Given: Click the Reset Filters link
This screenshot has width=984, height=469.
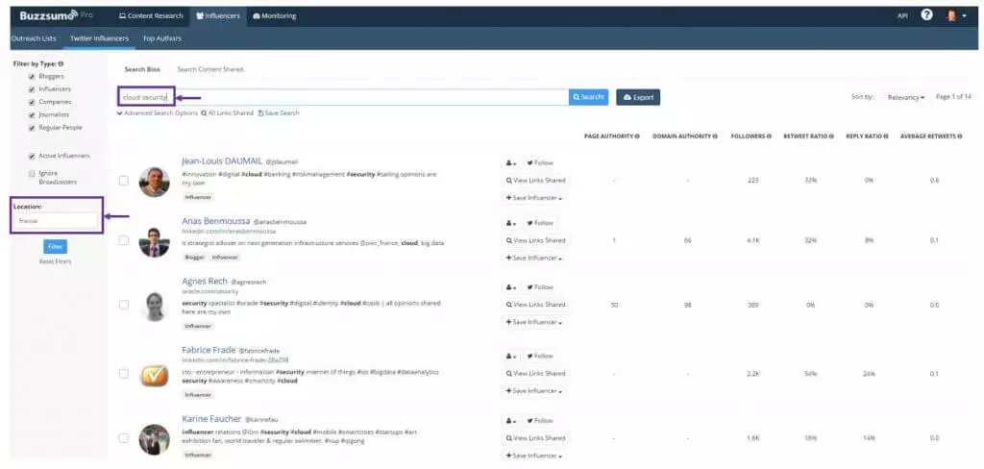Looking at the screenshot, I should point(55,261).
